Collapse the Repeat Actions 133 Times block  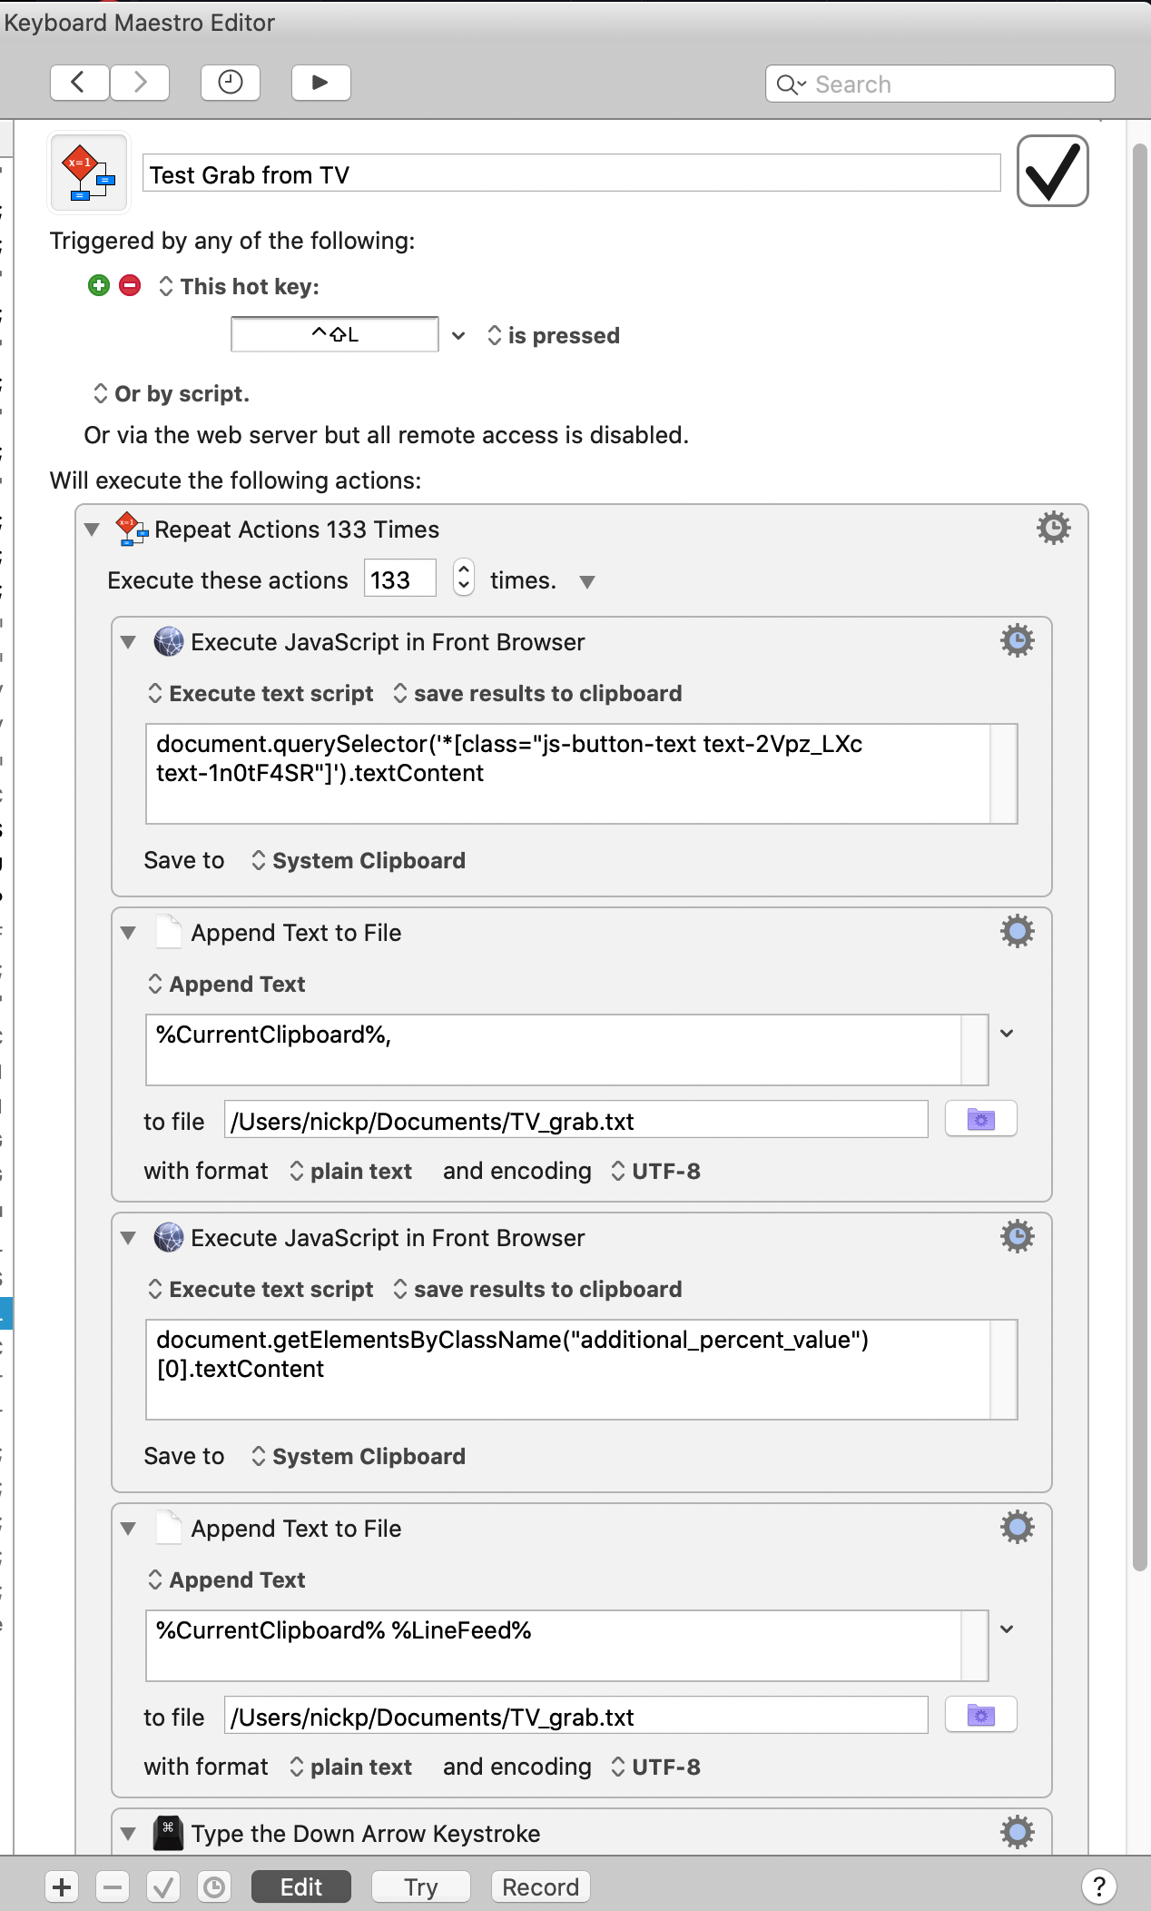[92, 530]
